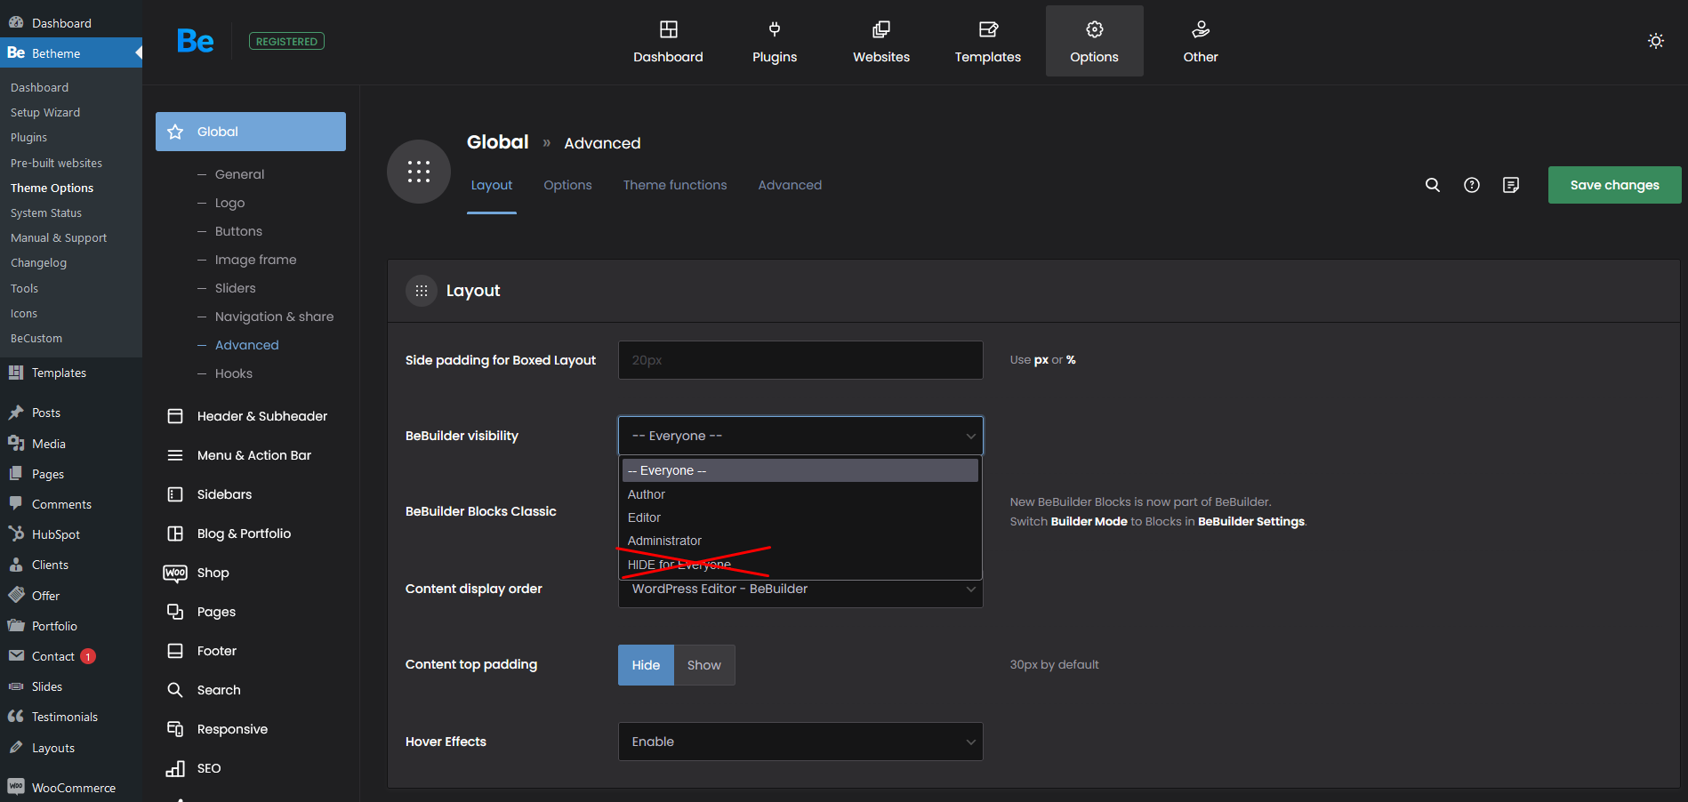The image size is (1688, 802).
Task: Click the grid dots icon beside Global heading
Action: [419, 172]
